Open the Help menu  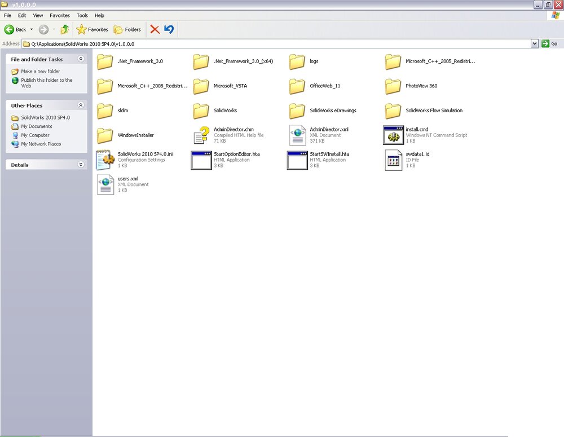(x=99, y=15)
